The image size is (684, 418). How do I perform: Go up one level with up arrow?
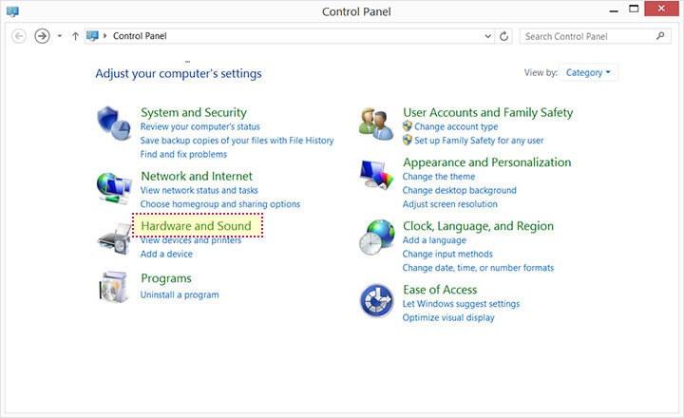pyautogui.click(x=75, y=36)
